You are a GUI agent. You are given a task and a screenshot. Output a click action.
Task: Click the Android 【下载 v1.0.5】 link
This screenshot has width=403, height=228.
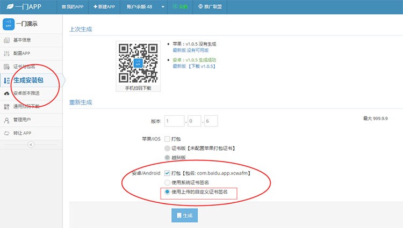[201, 66]
